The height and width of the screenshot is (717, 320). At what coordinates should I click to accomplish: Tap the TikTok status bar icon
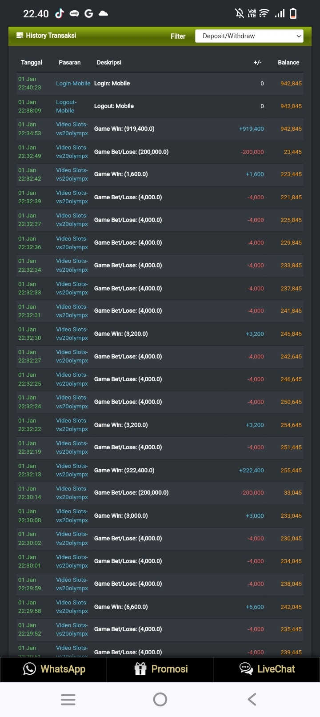coord(59,14)
